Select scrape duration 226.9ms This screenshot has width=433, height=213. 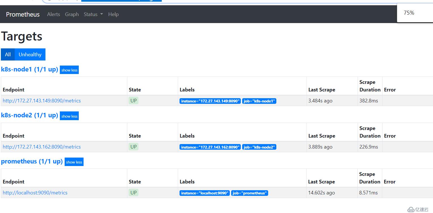click(x=369, y=147)
